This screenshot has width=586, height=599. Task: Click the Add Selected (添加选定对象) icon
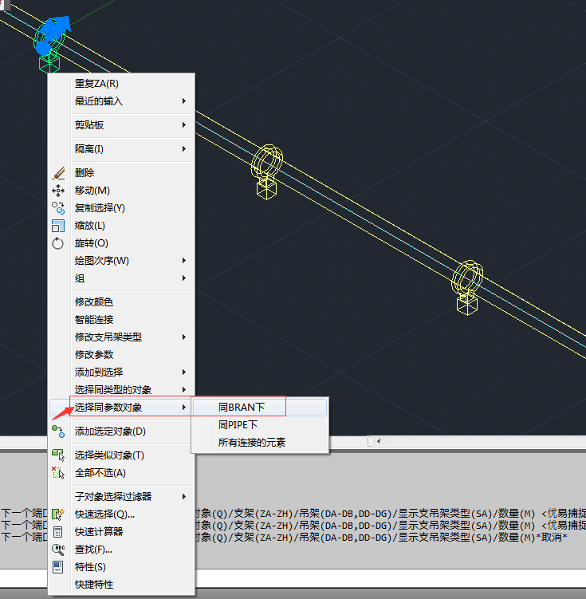(x=58, y=431)
